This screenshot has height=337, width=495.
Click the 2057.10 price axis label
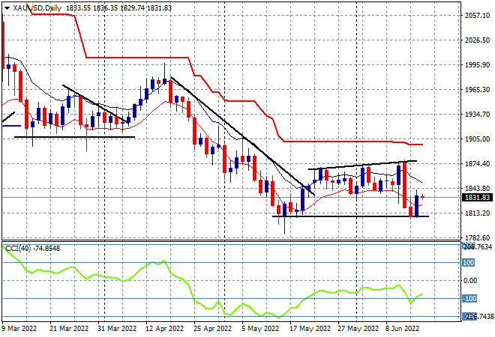click(x=477, y=15)
